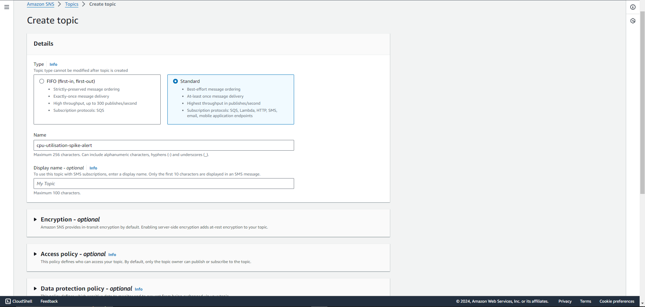645x307 pixels.
Task: Expand the Access policy optional section
Action: [x=35, y=254]
